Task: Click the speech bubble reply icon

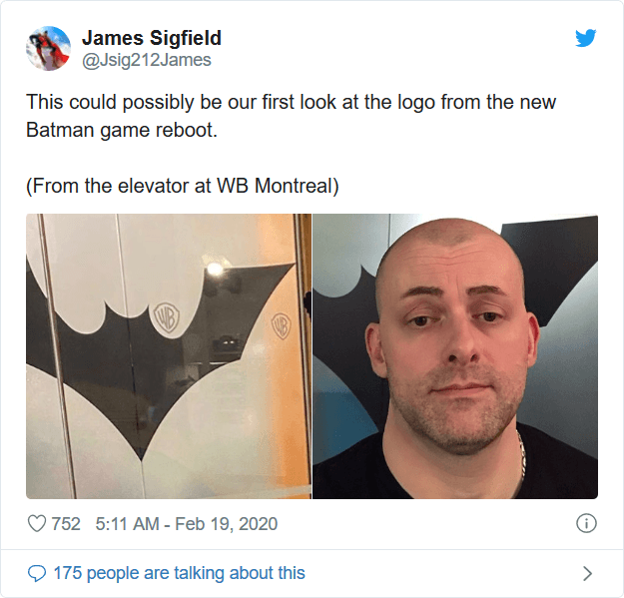Action: click(x=37, y=573)
